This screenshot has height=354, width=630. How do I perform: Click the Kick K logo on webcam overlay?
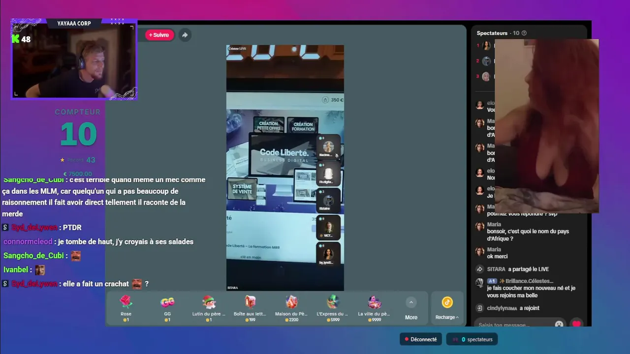tap(16, 39)
